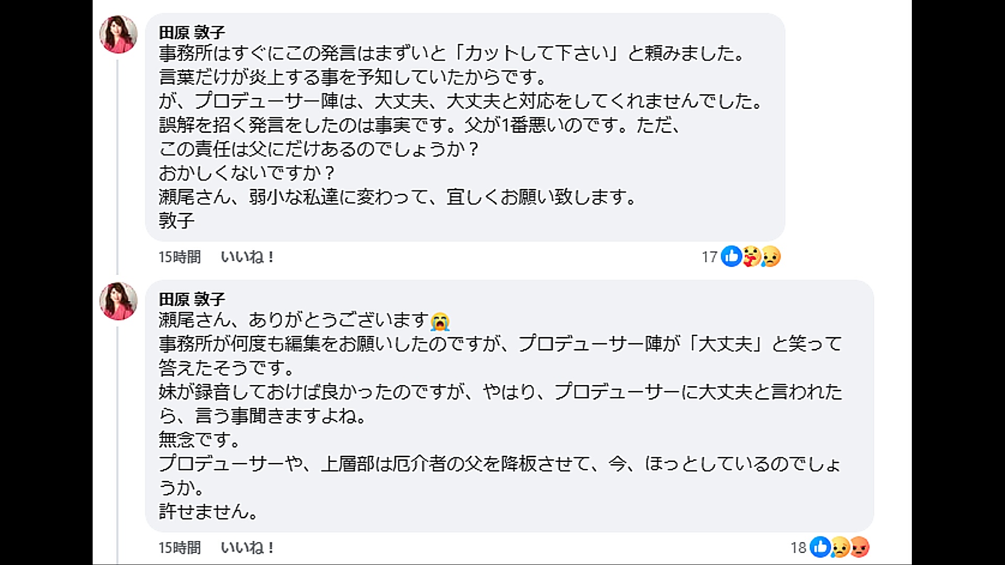Viewport: 1005px width, 565px height.
Task: Click the crying emoji after ありがとうございます
Action: point(440,321)
